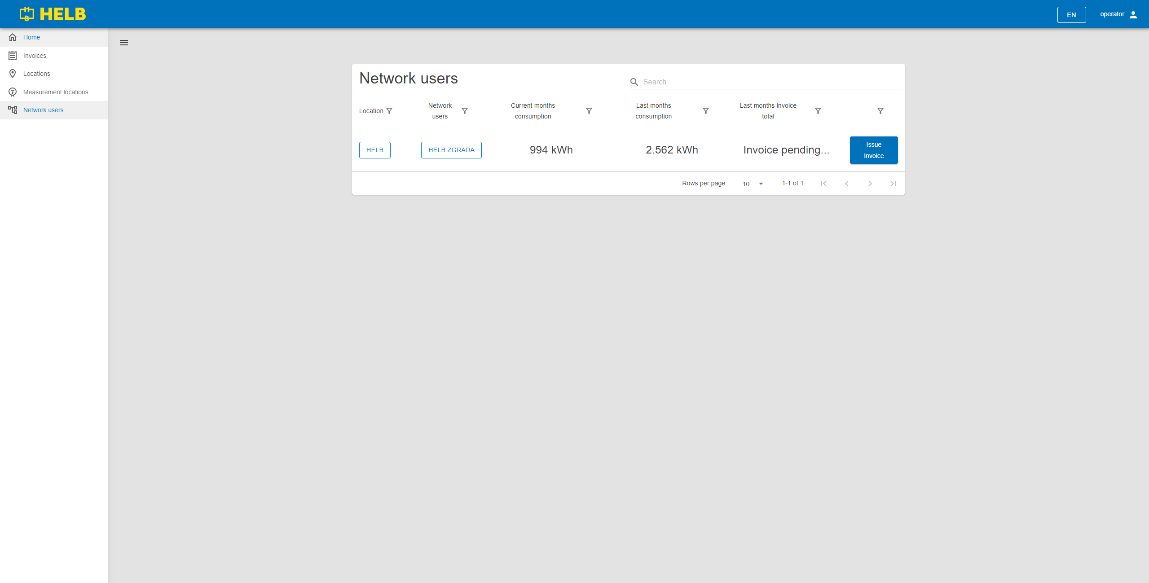Open the filter for Network users column
Image resolution: width=1149 pixels, height=583 pixels.
point(465,111)
